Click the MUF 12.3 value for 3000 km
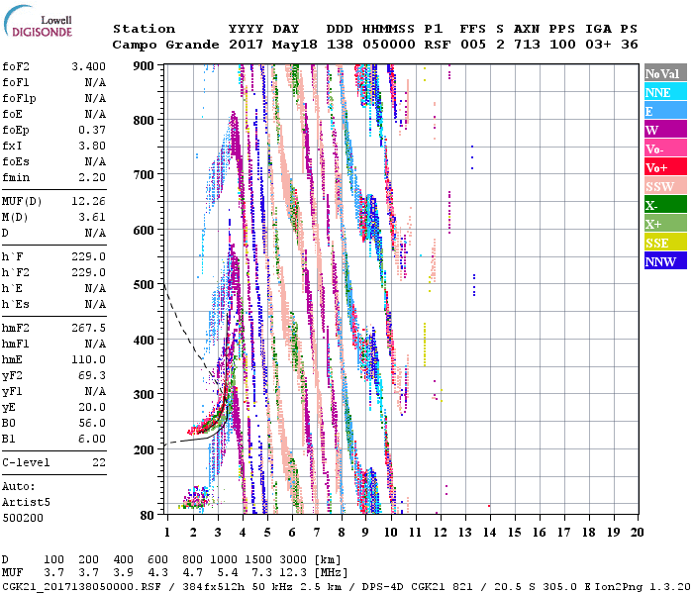This screenshot has height=594, width=693. point(293,573)
